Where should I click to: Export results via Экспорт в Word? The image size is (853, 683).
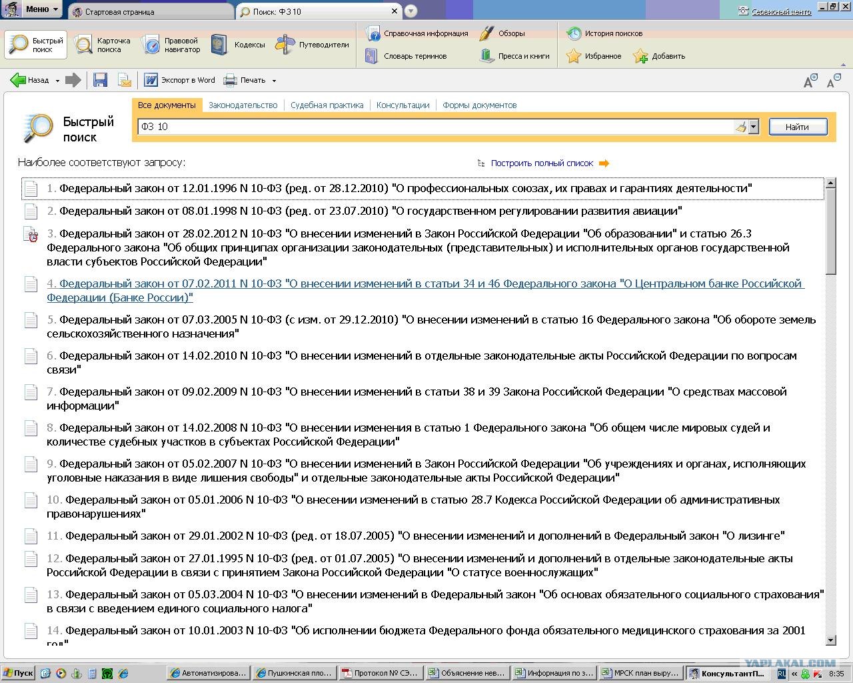click(180, 80)
